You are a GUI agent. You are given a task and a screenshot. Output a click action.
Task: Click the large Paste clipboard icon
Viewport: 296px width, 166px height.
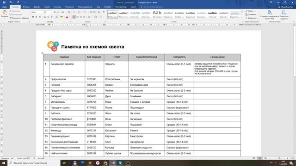click(x=5, y=12)
